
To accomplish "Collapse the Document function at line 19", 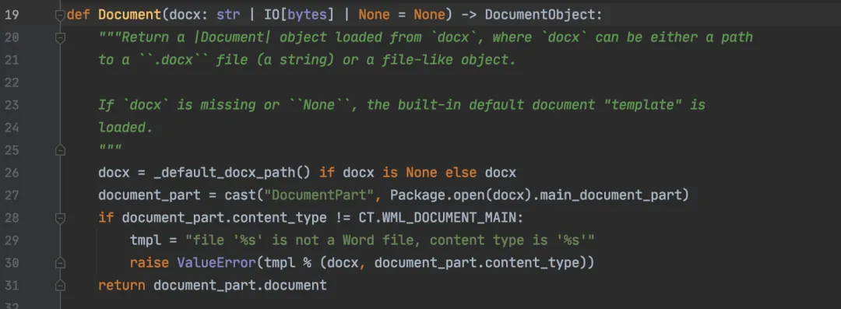I will point(60,15).
